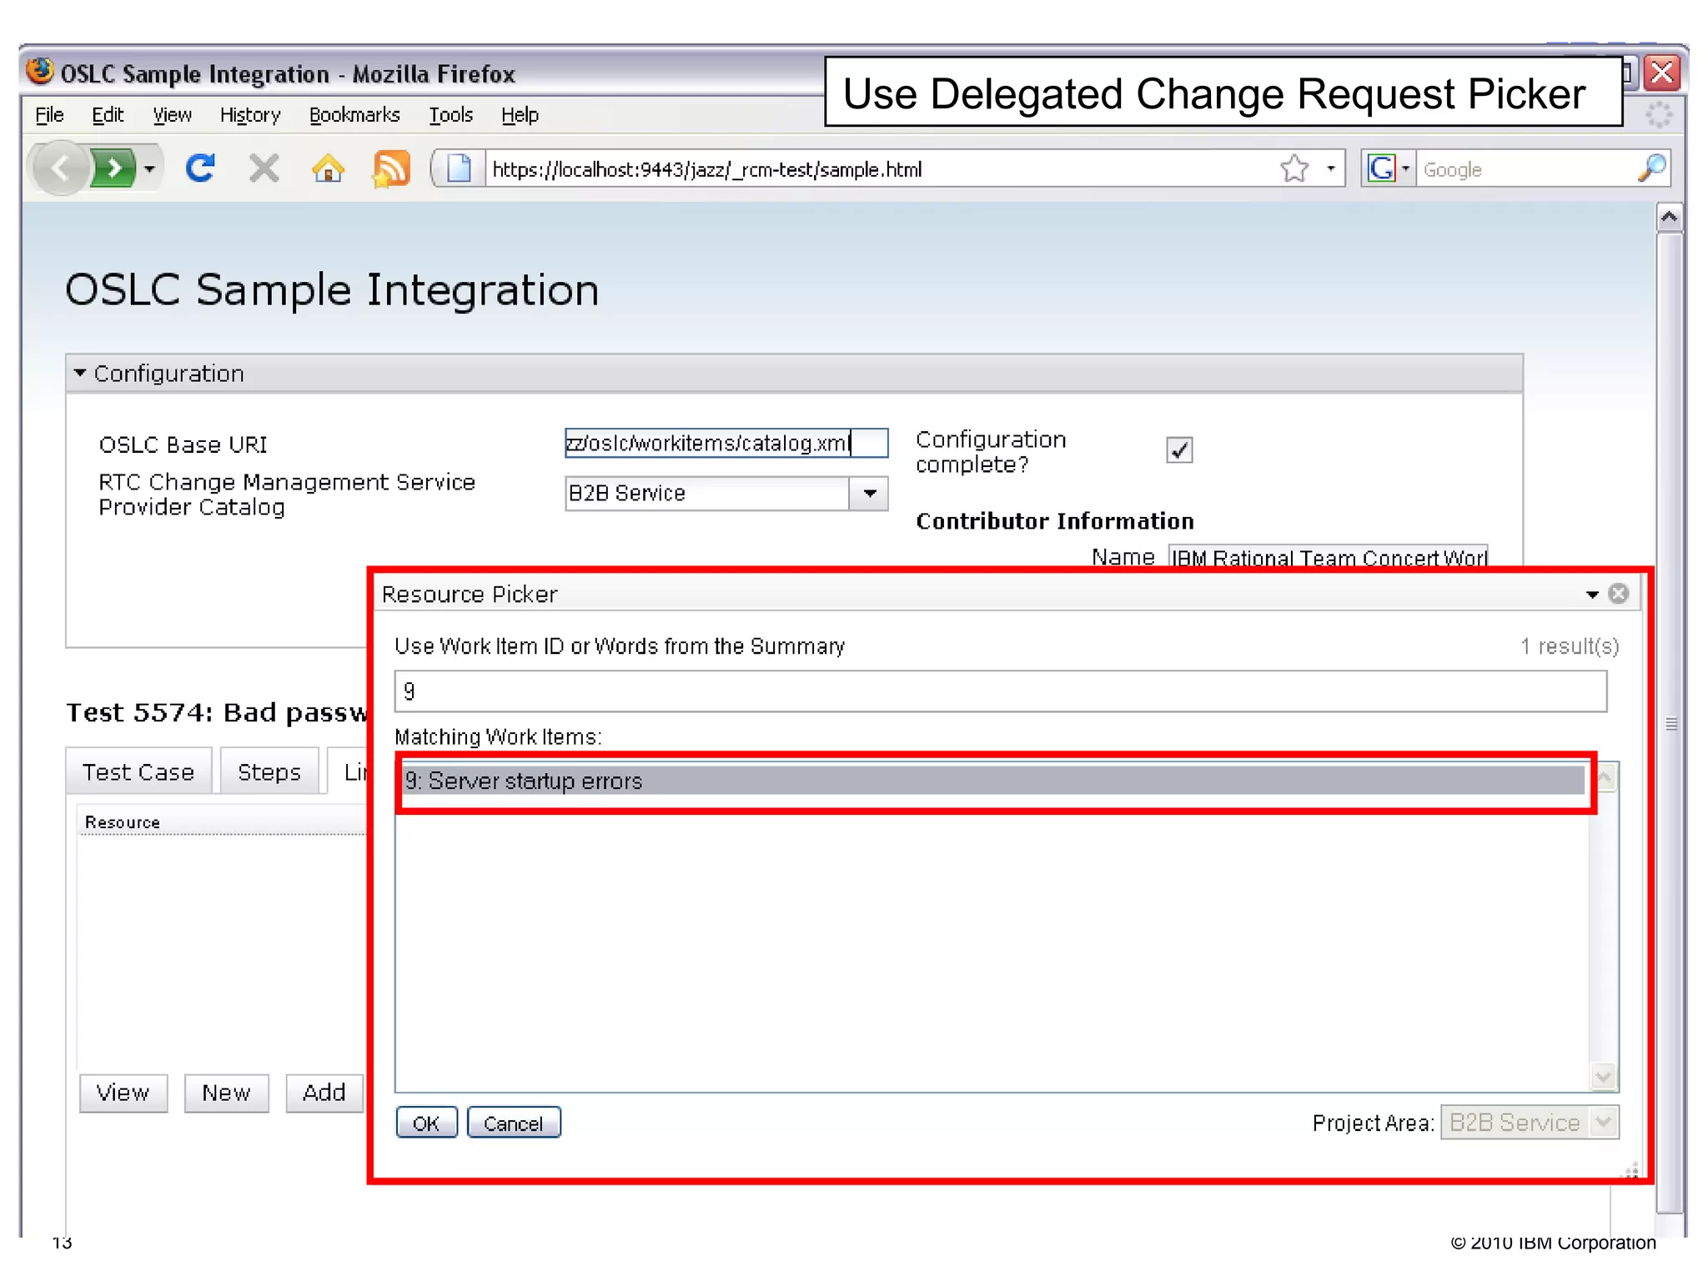This screenshot has height=1281, width=1708.
Task: Click the RSS feed icon
Action: coord(391,168)
